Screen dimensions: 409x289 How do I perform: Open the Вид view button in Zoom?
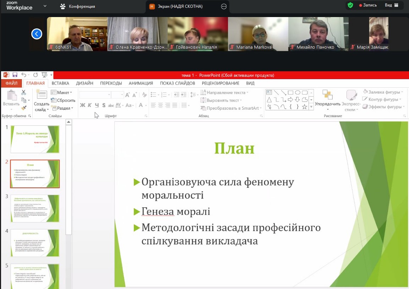click(391, 5)
